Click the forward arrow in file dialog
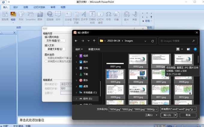The height and width of the screenshot is (127, 204). (82, 41)
